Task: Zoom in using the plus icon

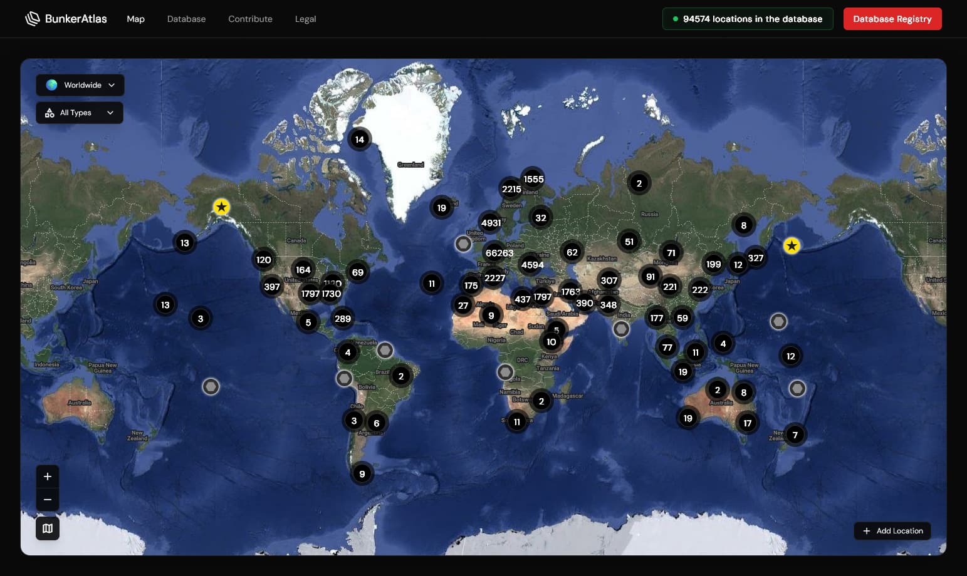Action: (48, 476)
